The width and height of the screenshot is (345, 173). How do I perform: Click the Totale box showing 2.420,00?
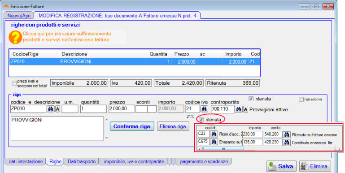click(178, 83)
